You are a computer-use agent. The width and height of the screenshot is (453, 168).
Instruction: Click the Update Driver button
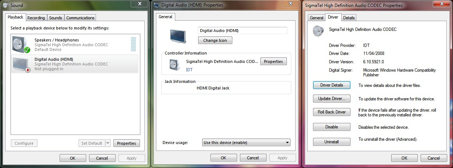coord(332,99)
